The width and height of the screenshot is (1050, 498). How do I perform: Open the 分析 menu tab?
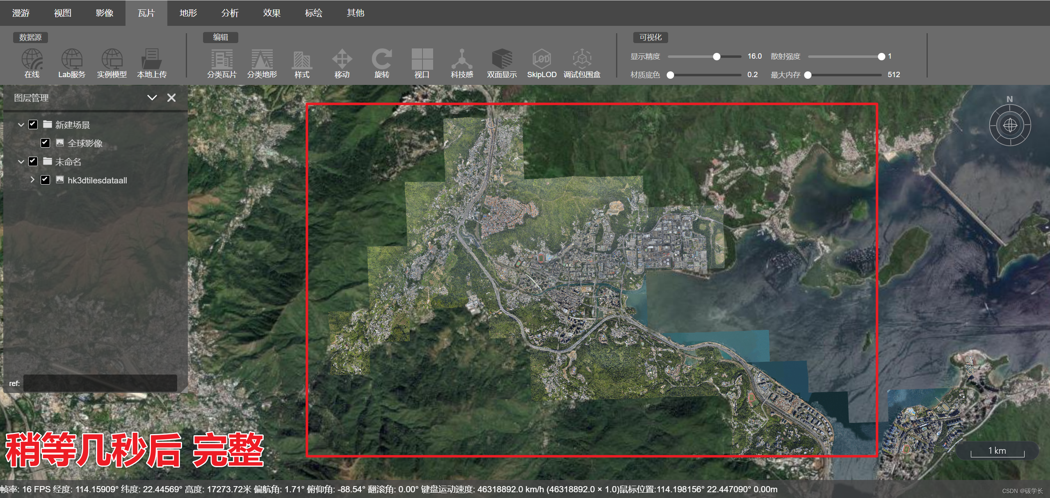(x=230, y=13)
